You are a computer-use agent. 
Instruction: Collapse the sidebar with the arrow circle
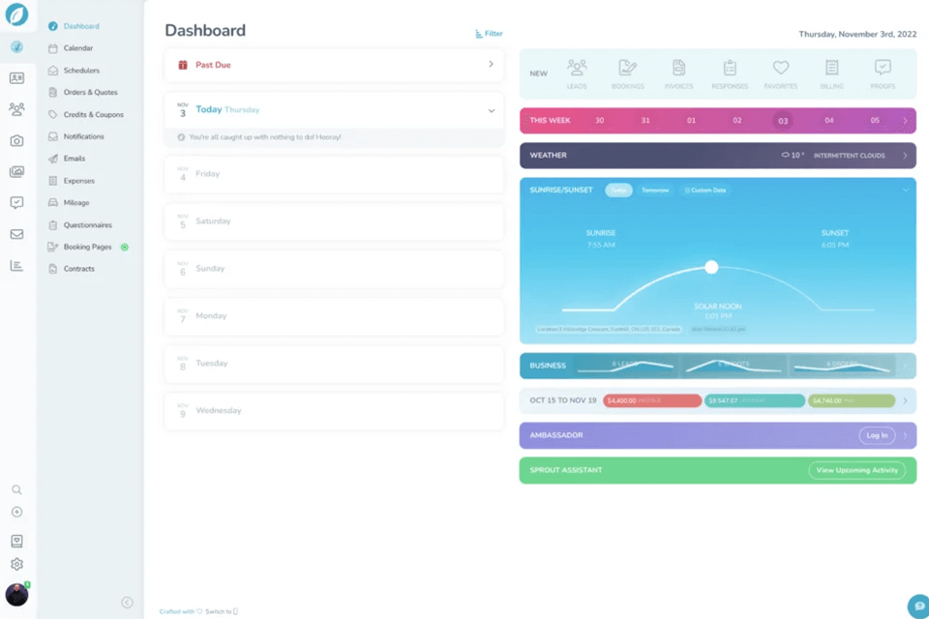pos(127,603)
